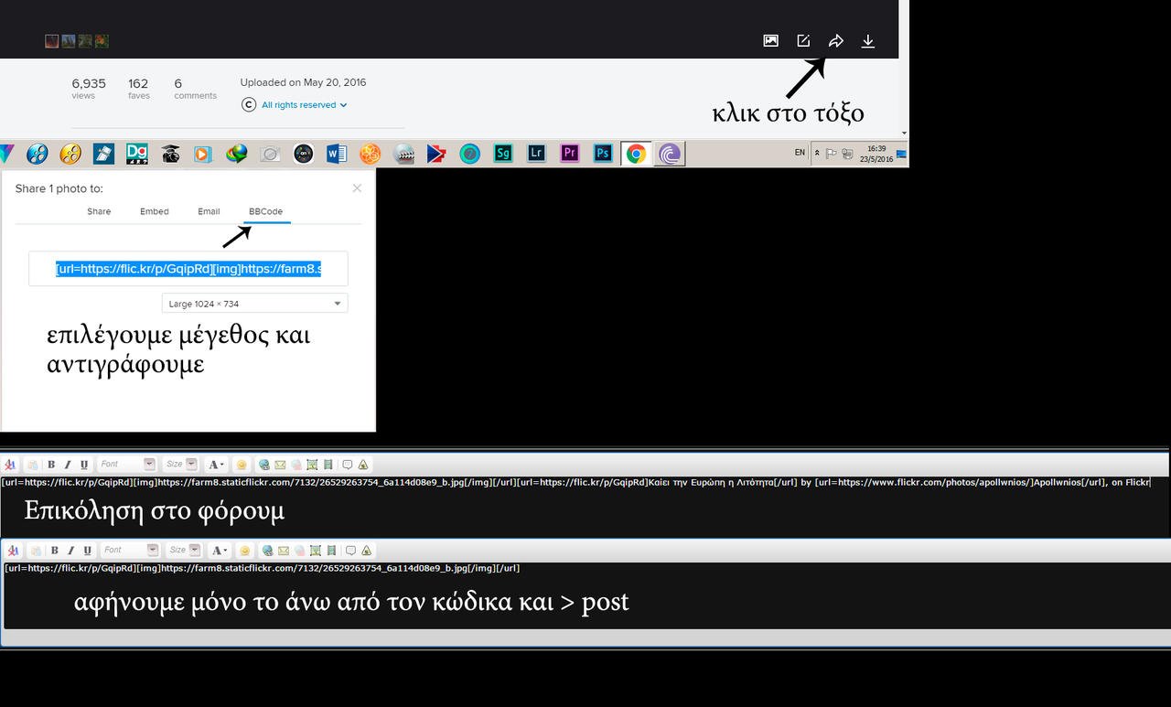Open the Large 1024 × 734 size dropdown
Viewport: 1171px width, 707px height.
point(254,303)
